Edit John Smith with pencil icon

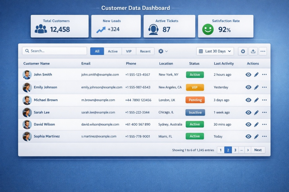click(x=256, y=75)
